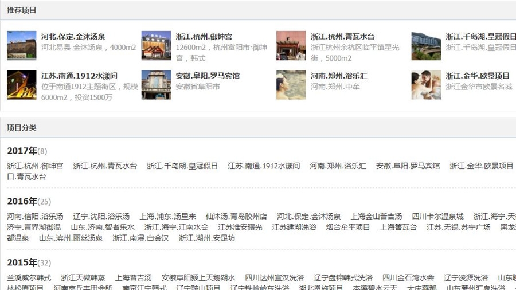Open 浙江.杭州.御坤宫 under 2017
The width and height of the screenshot is (516, 290).
pos(35,166)
